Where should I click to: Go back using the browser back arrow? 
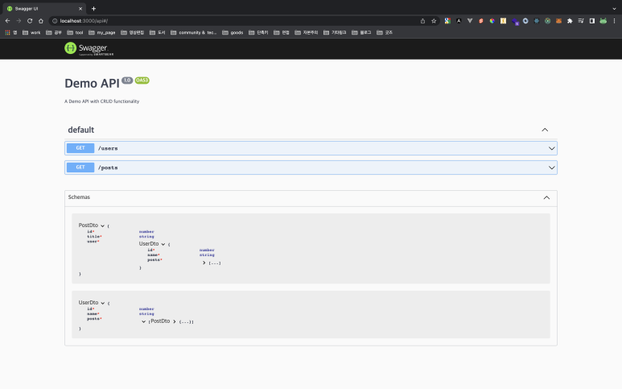[7, 21]
